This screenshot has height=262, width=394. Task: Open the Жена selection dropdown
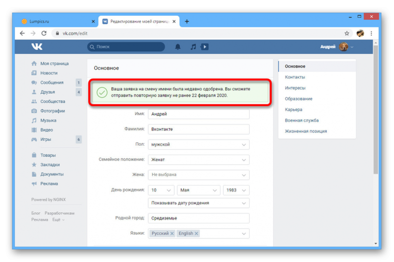coord(198,175)
